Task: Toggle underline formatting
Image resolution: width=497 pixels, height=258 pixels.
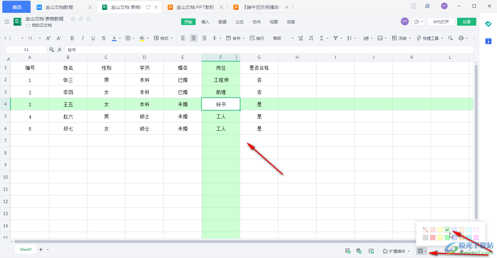Action: click(x=93, y=38)
